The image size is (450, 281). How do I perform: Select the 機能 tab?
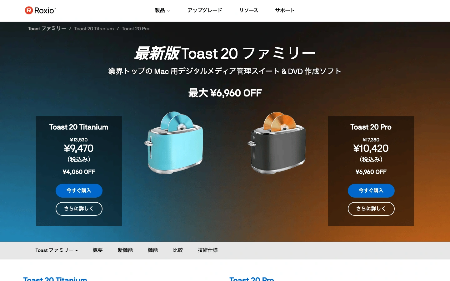coord(153,250)
